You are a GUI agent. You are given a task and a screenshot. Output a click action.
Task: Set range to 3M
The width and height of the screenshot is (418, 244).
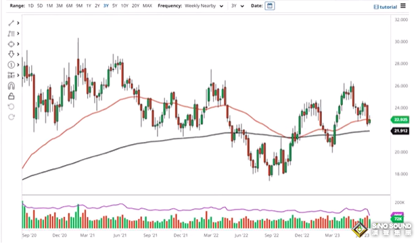pos(59,5)
